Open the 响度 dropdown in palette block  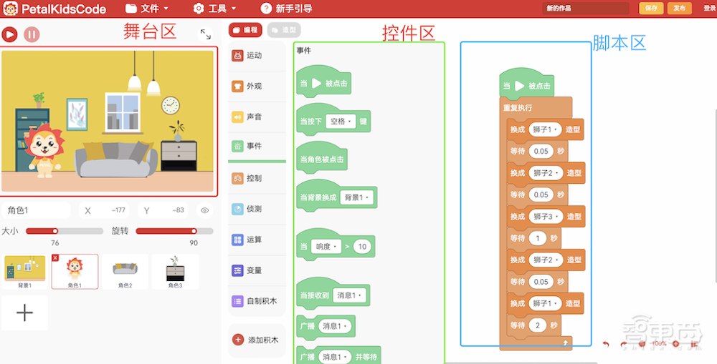pyautogui.click(x=326, y=247)
